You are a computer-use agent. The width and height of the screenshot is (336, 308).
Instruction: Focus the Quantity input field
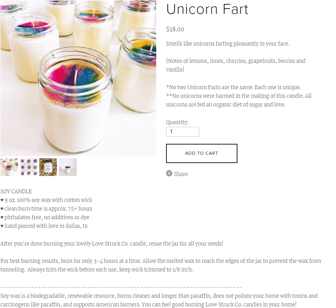[x=183, y=132]
